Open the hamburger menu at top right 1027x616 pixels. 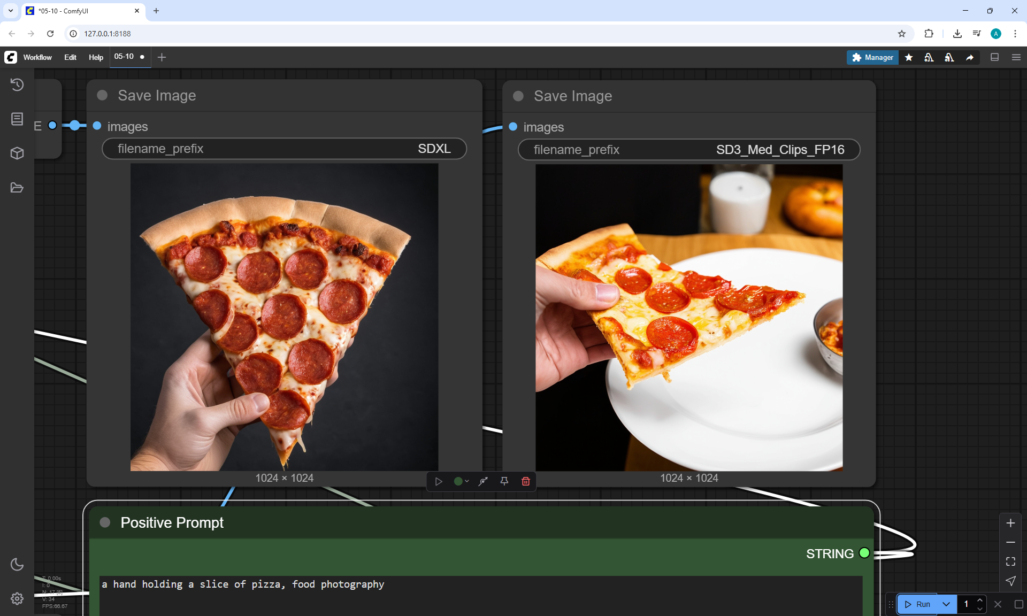1016,57
